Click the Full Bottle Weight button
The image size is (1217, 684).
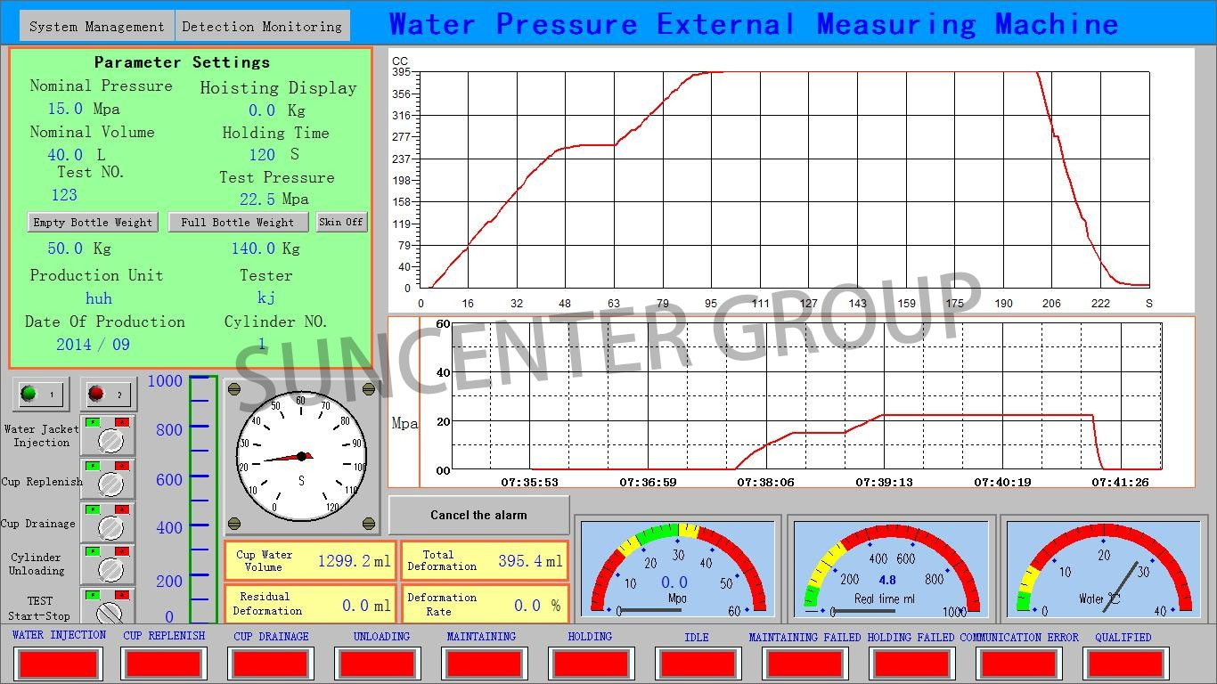238,222
